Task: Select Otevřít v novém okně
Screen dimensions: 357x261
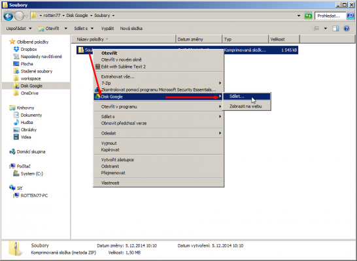Action: pyautogui.click(x=158, y=60)
